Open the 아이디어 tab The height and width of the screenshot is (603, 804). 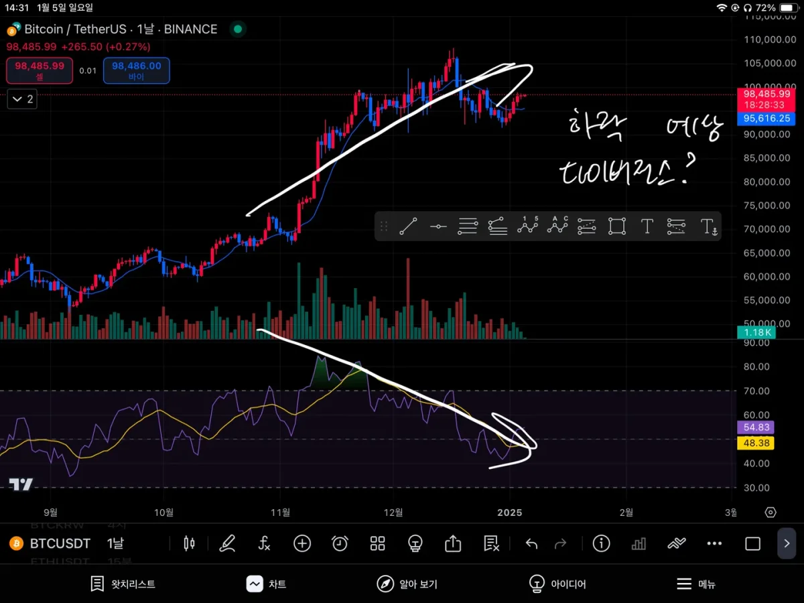(x=557, y=584)
